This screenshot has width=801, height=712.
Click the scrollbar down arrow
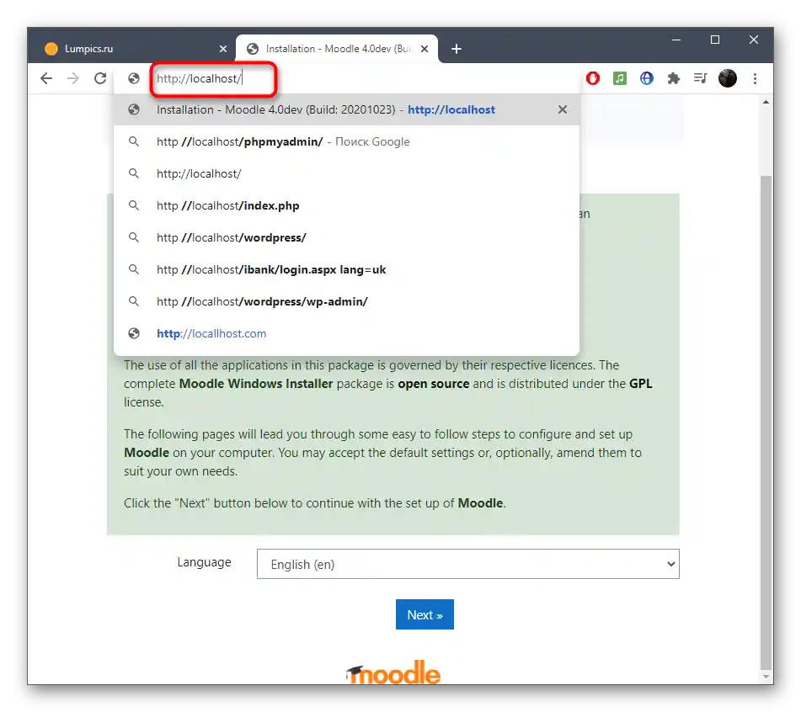766,677
